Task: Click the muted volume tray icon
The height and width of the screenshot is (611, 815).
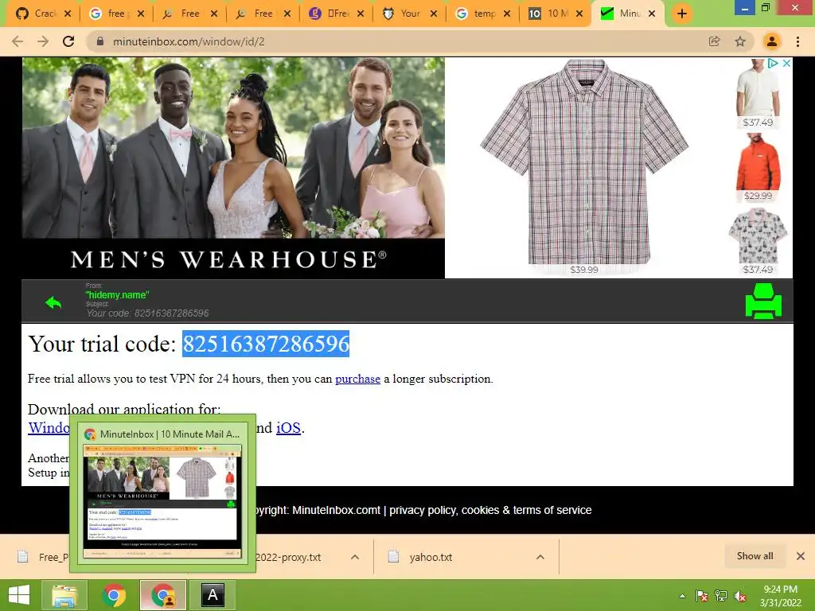Action: coord(740,596)
